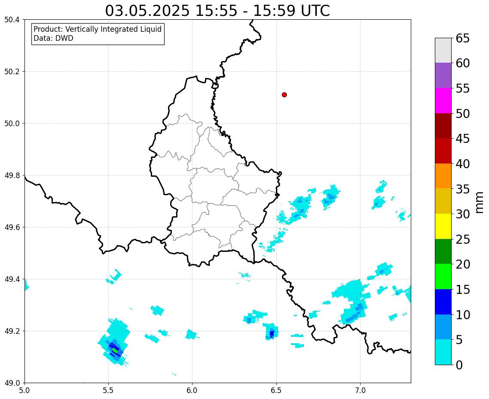Click the x-axis label 6.5
Viewport: 489px width, 399px height.
click(x=276, y=390)
